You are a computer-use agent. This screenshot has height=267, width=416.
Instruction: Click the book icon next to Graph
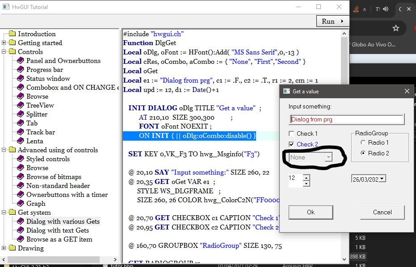[21, 204]
